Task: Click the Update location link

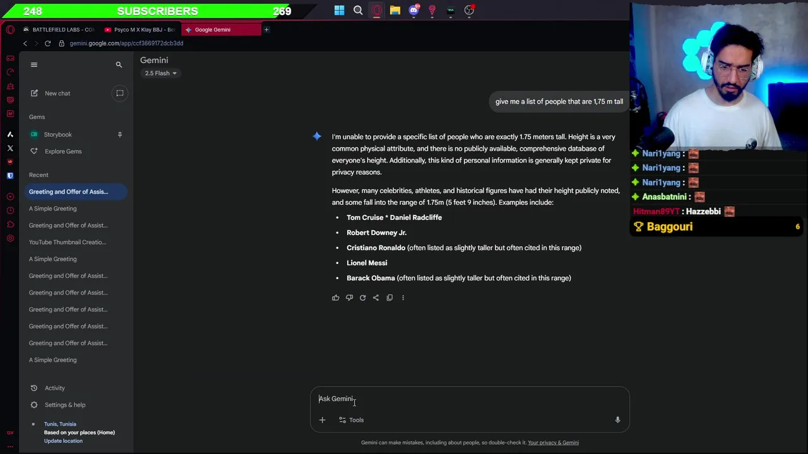Action: [63, 441]
